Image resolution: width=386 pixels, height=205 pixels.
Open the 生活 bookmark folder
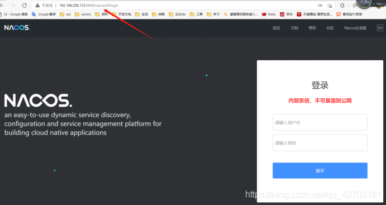coord(141,15)
